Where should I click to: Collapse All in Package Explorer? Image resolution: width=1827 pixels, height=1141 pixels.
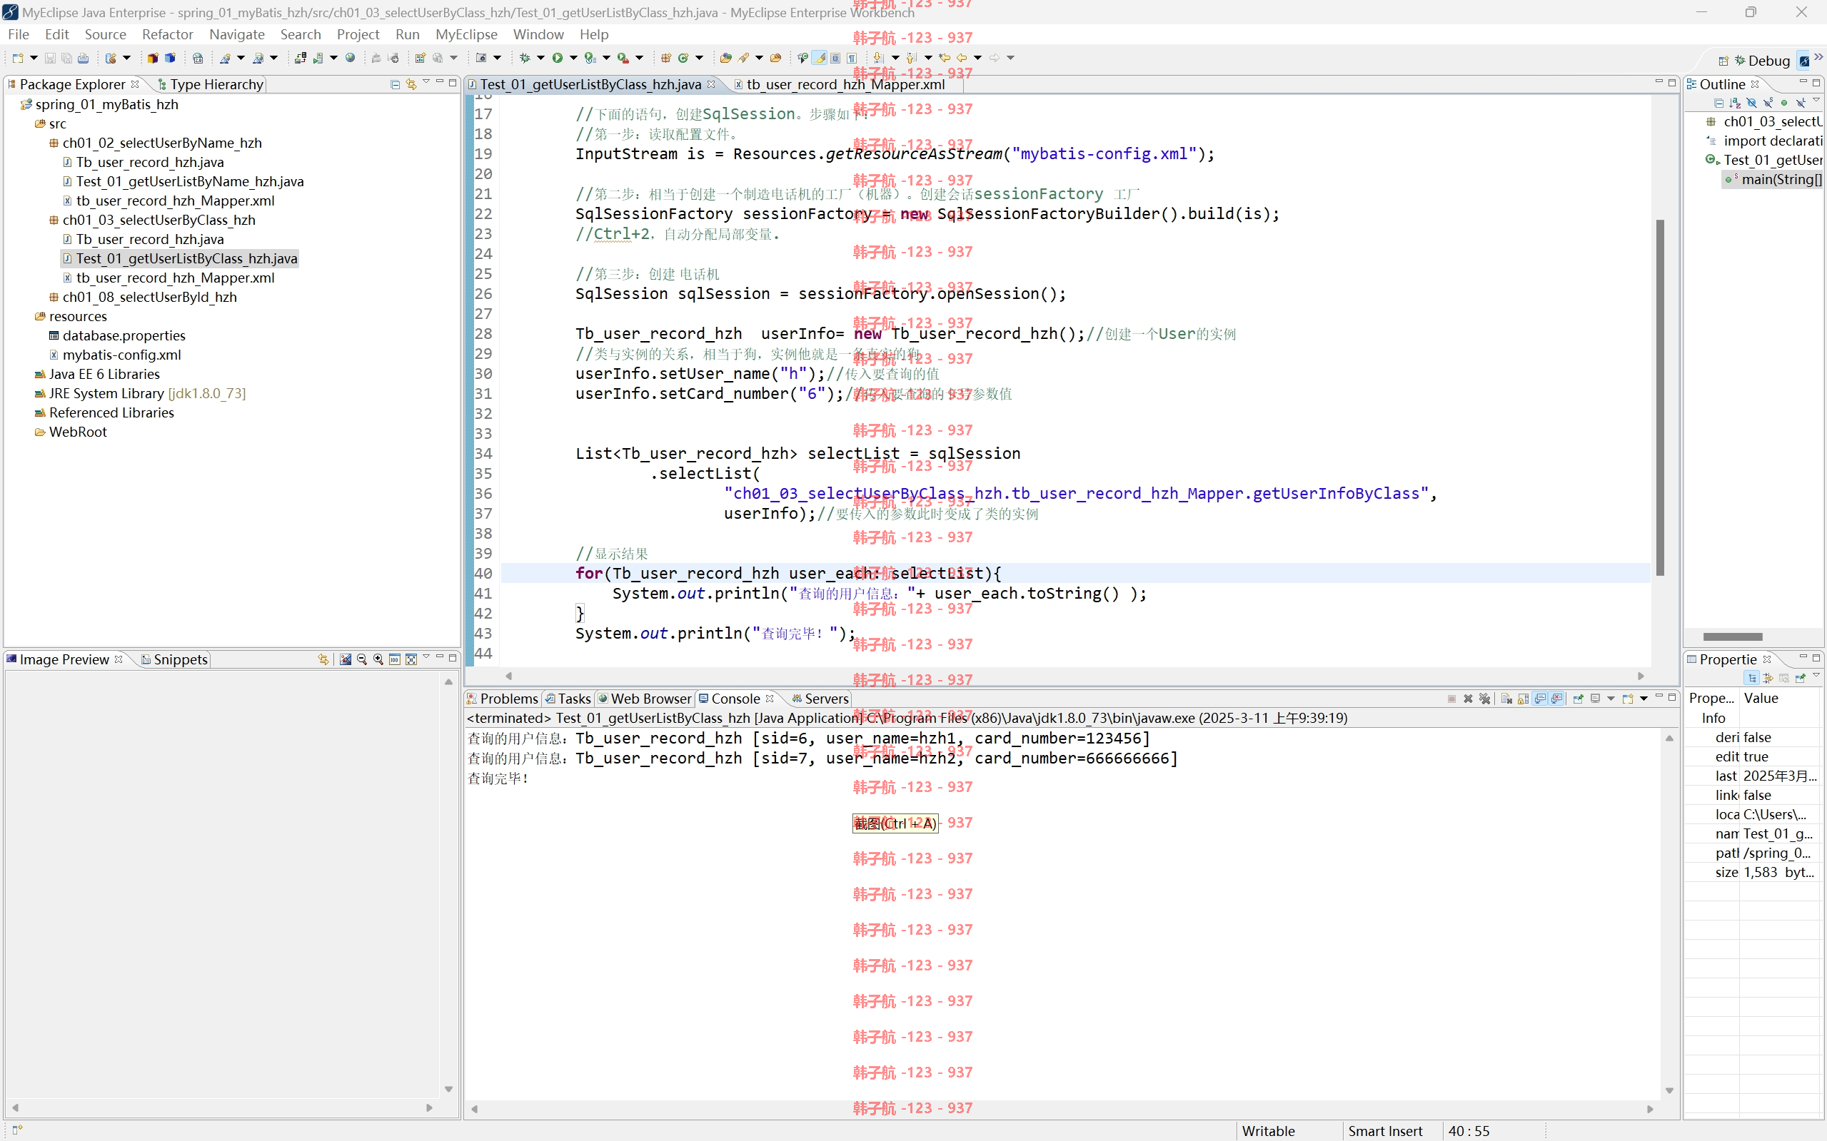[395, 83]
